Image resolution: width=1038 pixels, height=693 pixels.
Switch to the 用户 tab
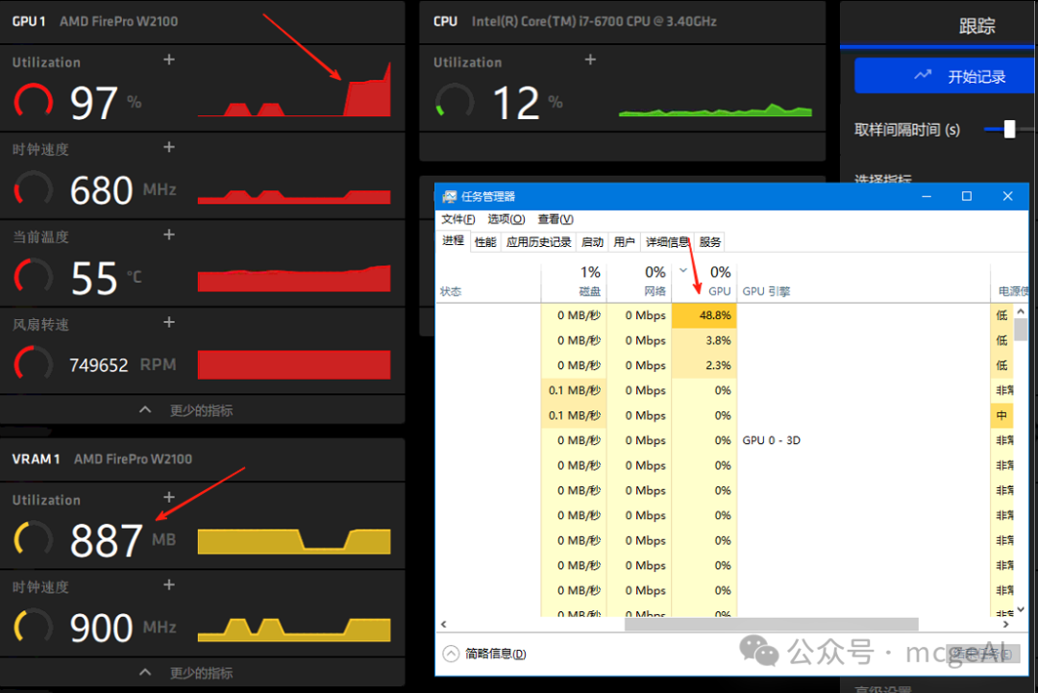coord(625,242)
